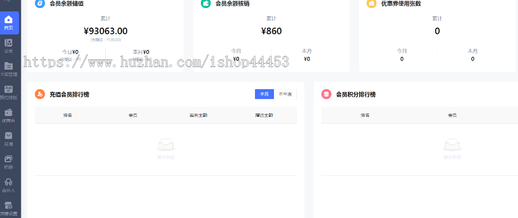Click the 优惠券使用张数 card title
518x218 pixels.
401,3
